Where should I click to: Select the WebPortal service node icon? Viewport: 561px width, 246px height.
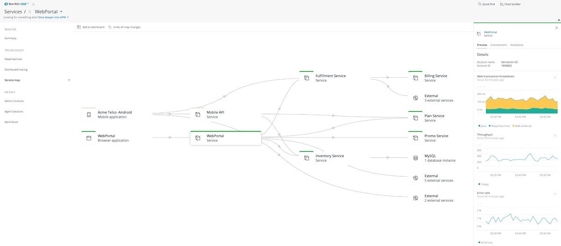pyautogui.click(x=198, y=138)
